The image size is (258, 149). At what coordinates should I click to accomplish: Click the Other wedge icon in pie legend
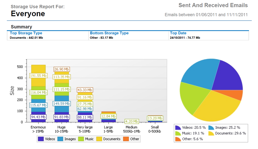tap(178, 139)
